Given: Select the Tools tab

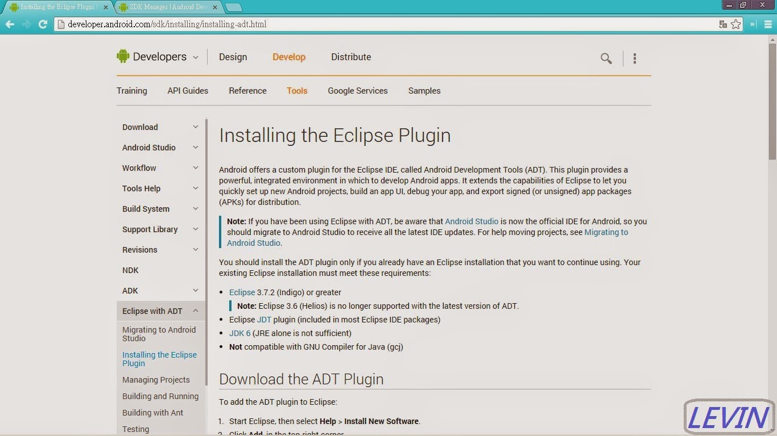Looking at the screenshot, I should pyautogui.click(x=297, y=91).
